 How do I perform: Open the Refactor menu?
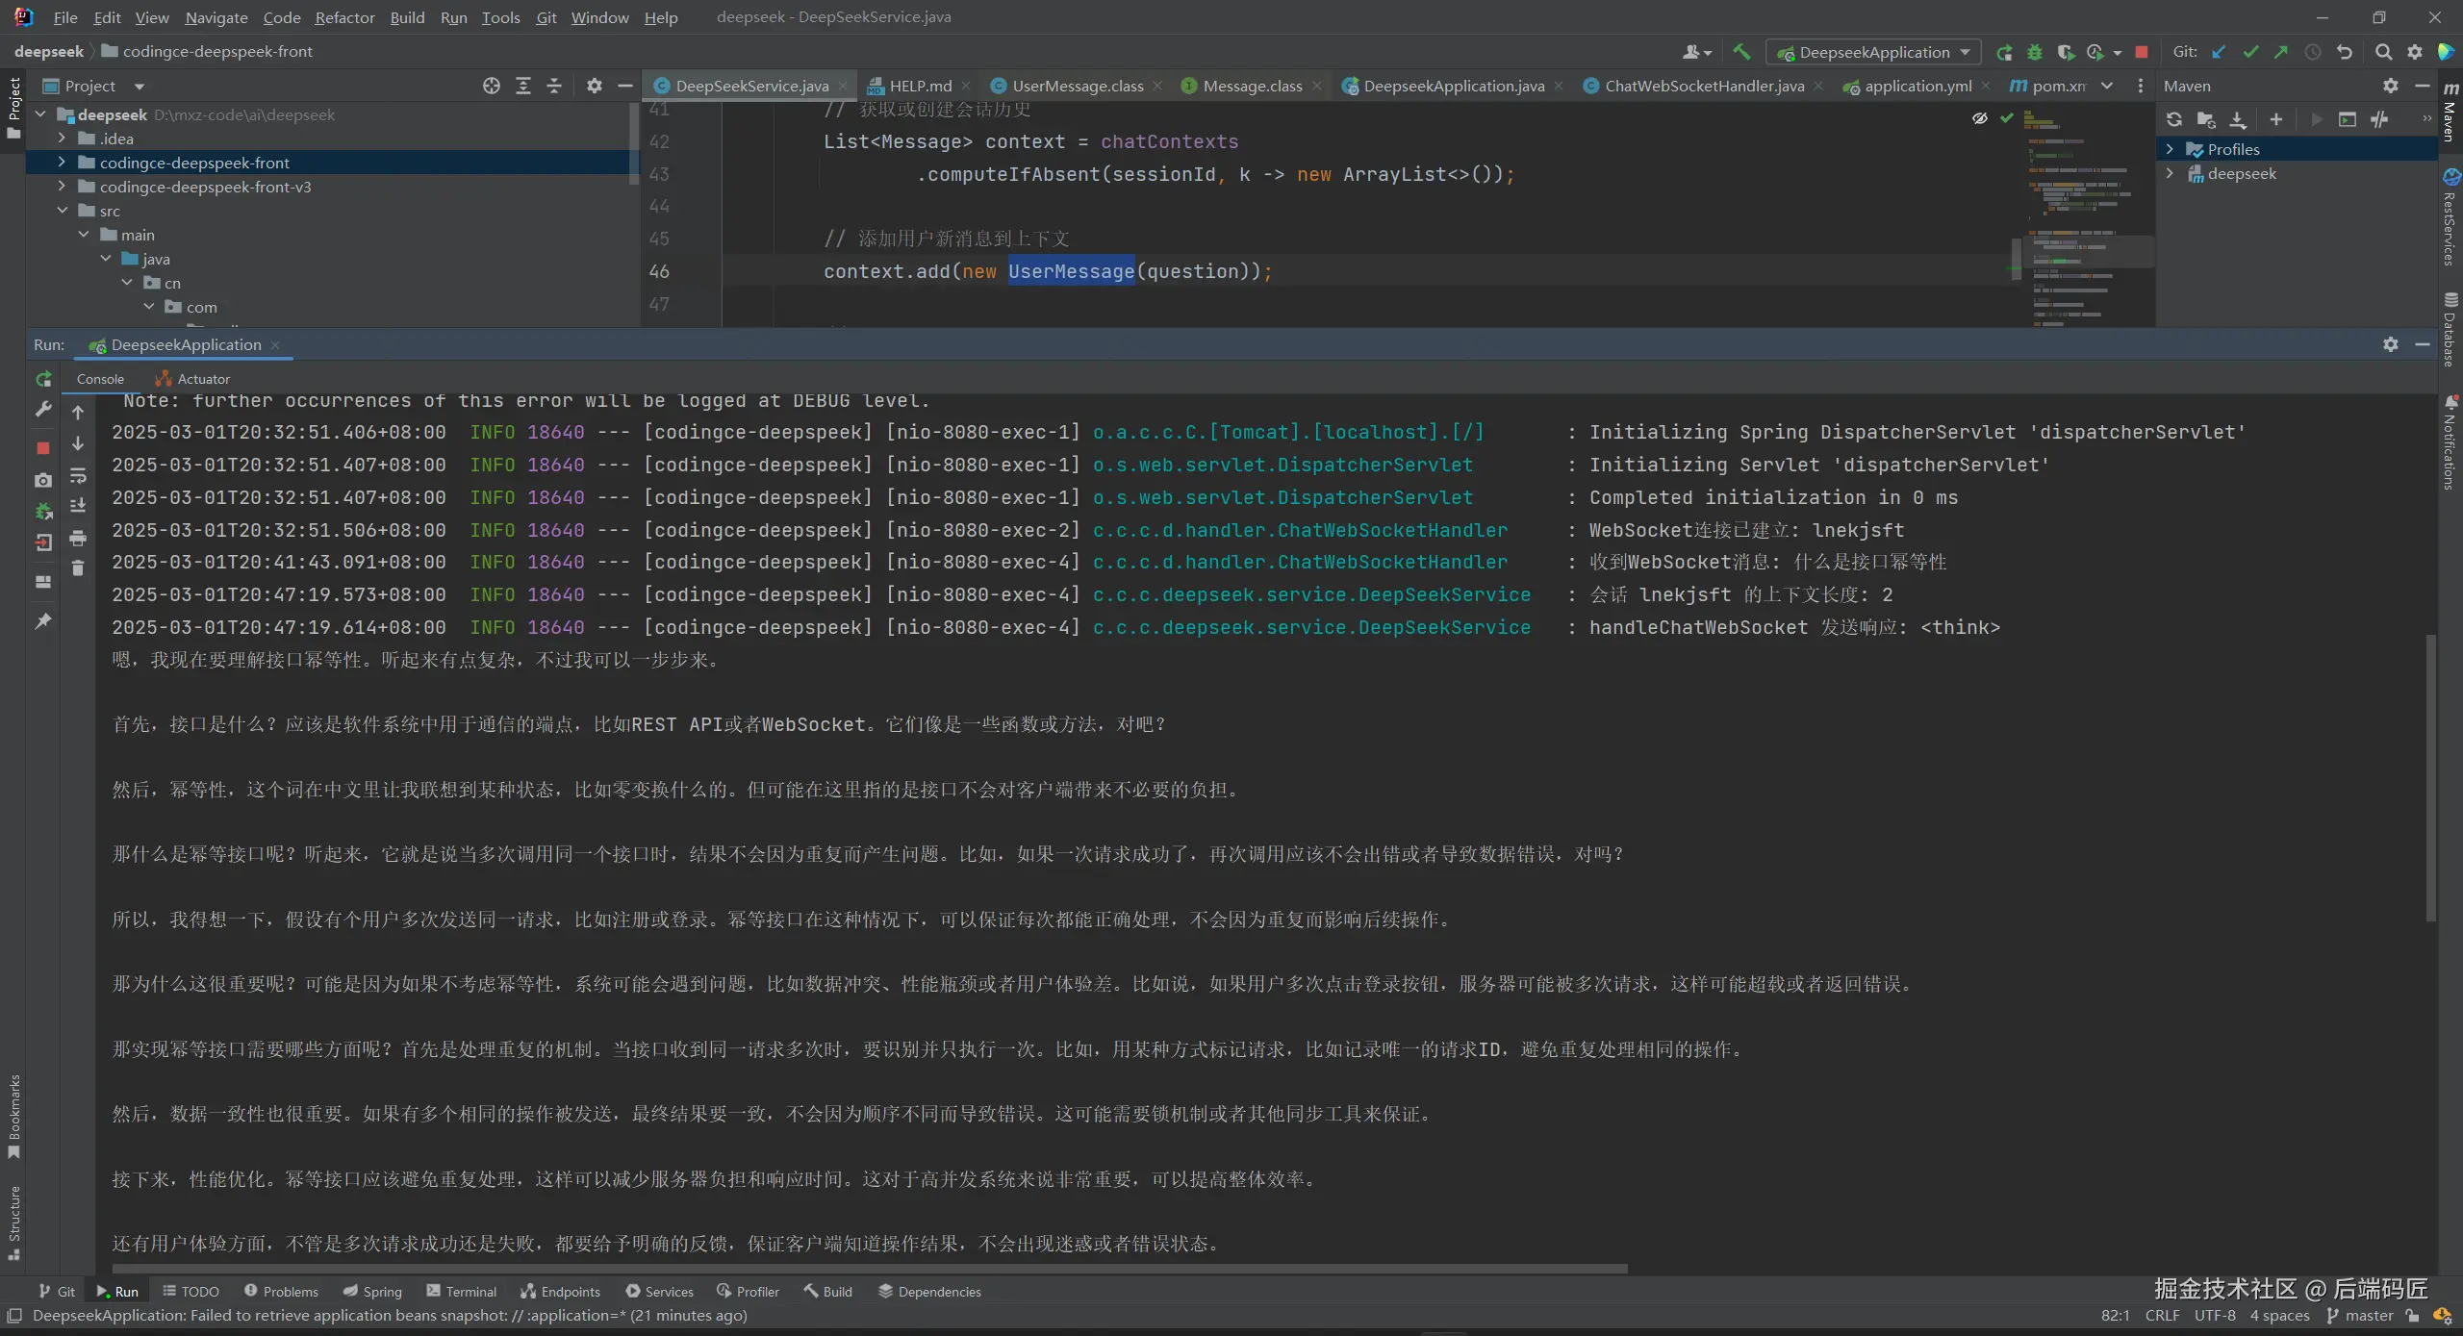344,17
